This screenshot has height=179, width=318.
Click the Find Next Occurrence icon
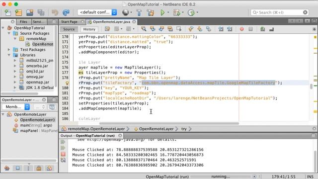tap(161, 29)
